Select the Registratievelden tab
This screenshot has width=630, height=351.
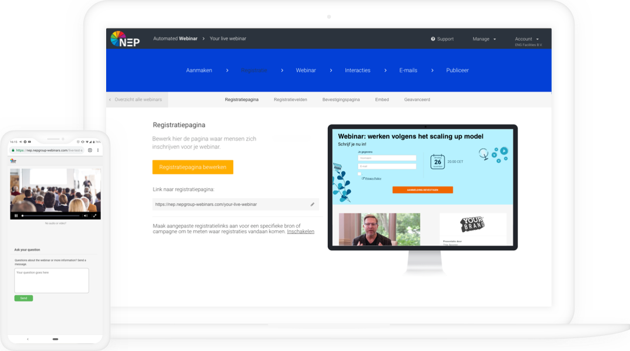pos(290,100)
